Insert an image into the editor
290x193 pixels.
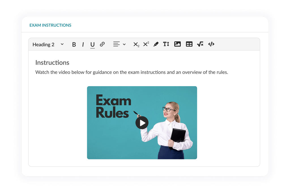177,44
